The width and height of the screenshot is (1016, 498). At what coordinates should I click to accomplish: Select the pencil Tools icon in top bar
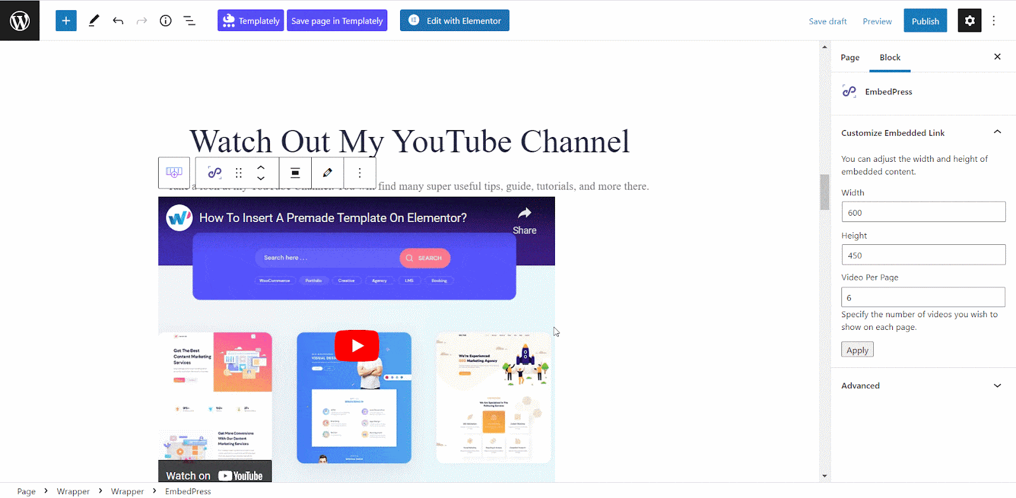pos(93,20)
